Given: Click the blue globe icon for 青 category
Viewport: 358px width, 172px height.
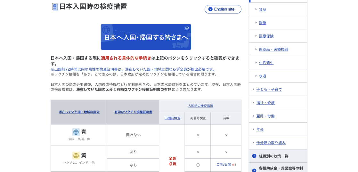Looking at the screenshot, I should tap(76, 132).
